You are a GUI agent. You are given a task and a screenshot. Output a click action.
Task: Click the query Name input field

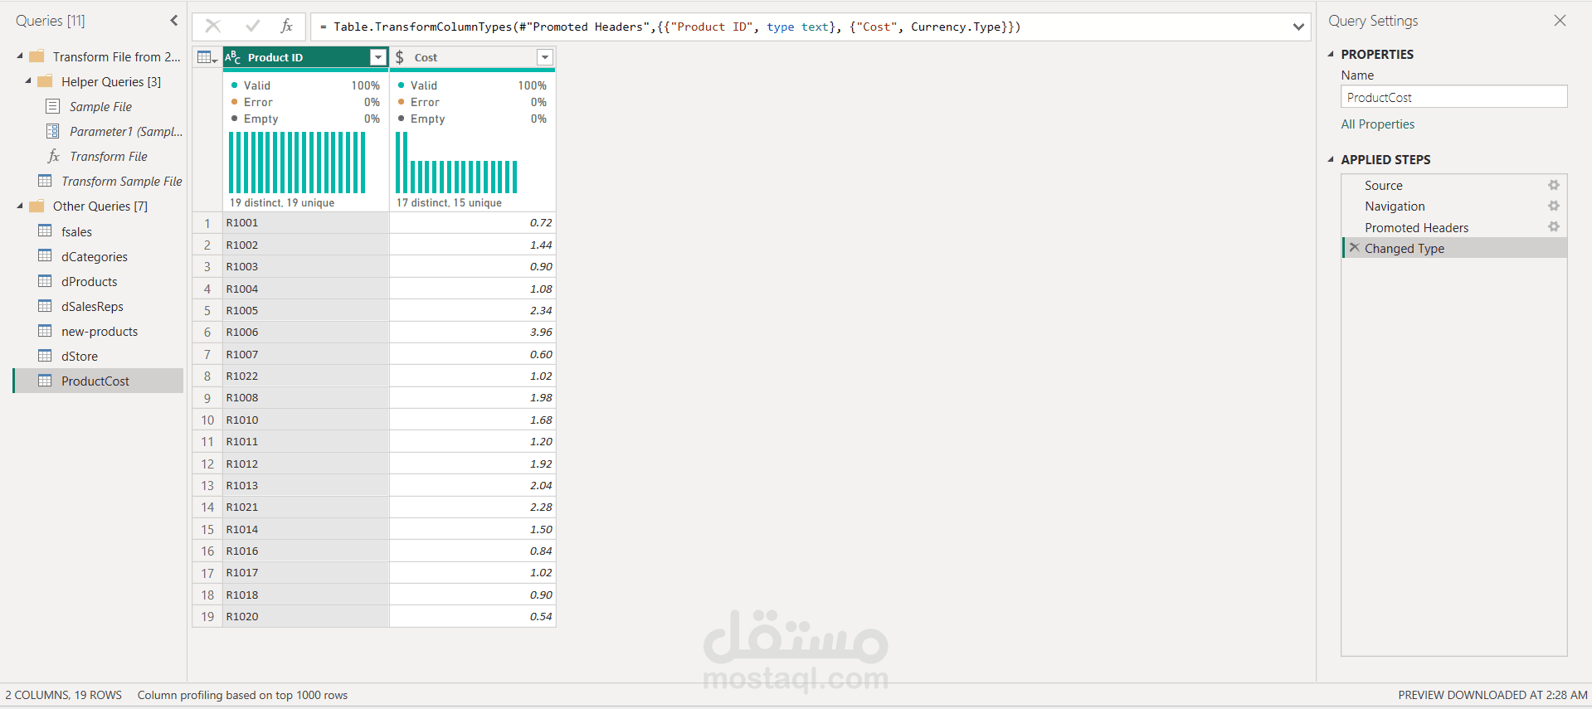(1453, 97)
